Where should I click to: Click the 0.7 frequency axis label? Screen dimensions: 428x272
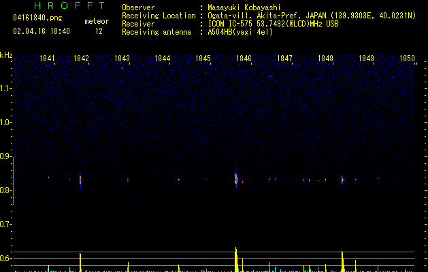(5, 224)
